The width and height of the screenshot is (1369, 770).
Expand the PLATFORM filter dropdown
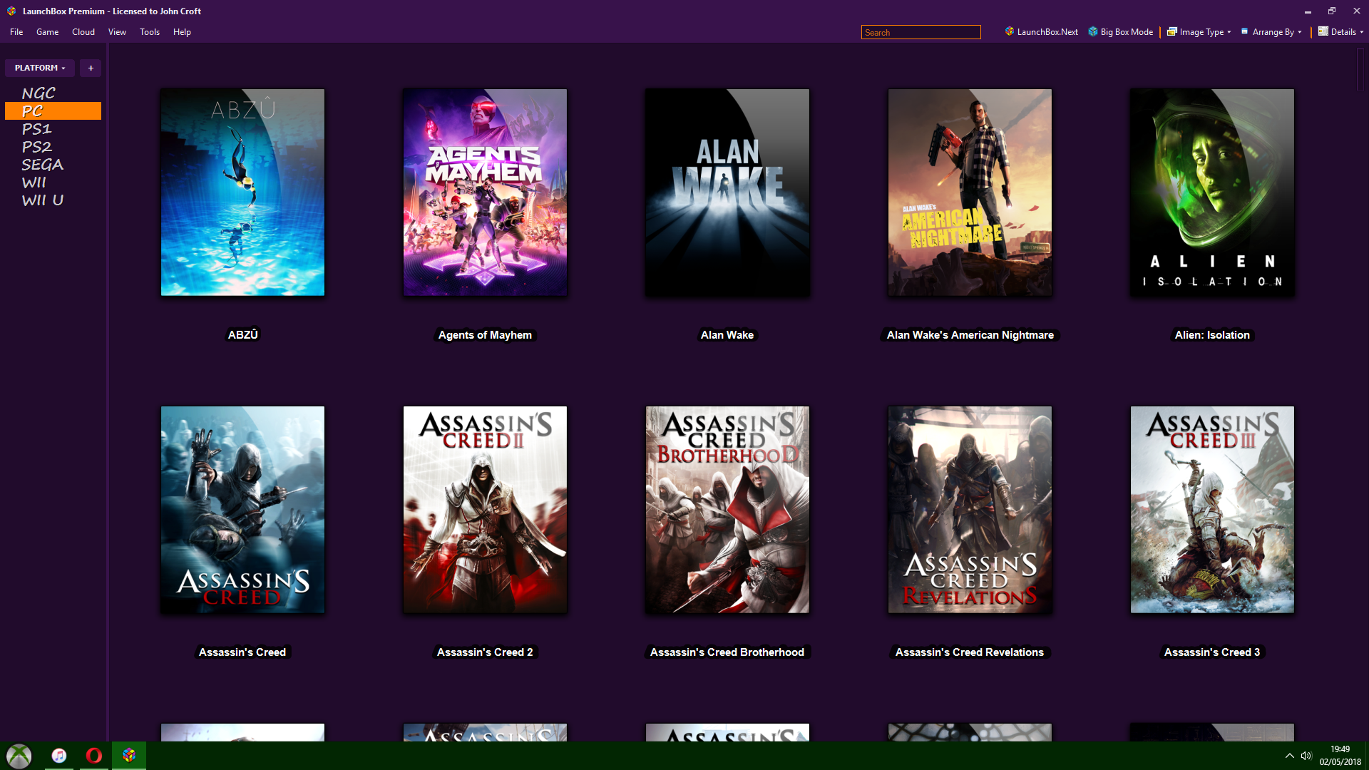(x=40, y=68)
